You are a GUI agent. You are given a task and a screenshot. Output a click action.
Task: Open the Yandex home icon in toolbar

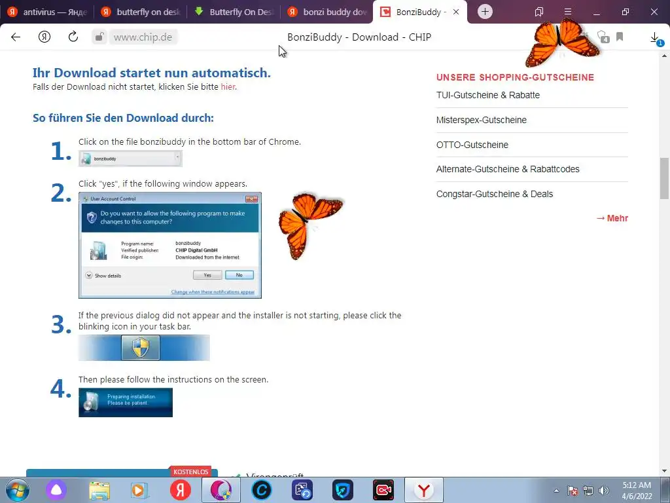[44, 37]
